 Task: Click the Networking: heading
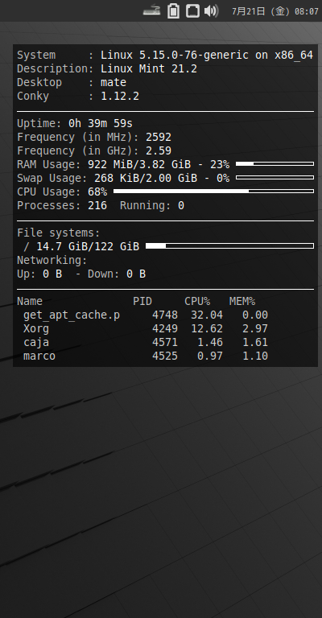point(52,261)
